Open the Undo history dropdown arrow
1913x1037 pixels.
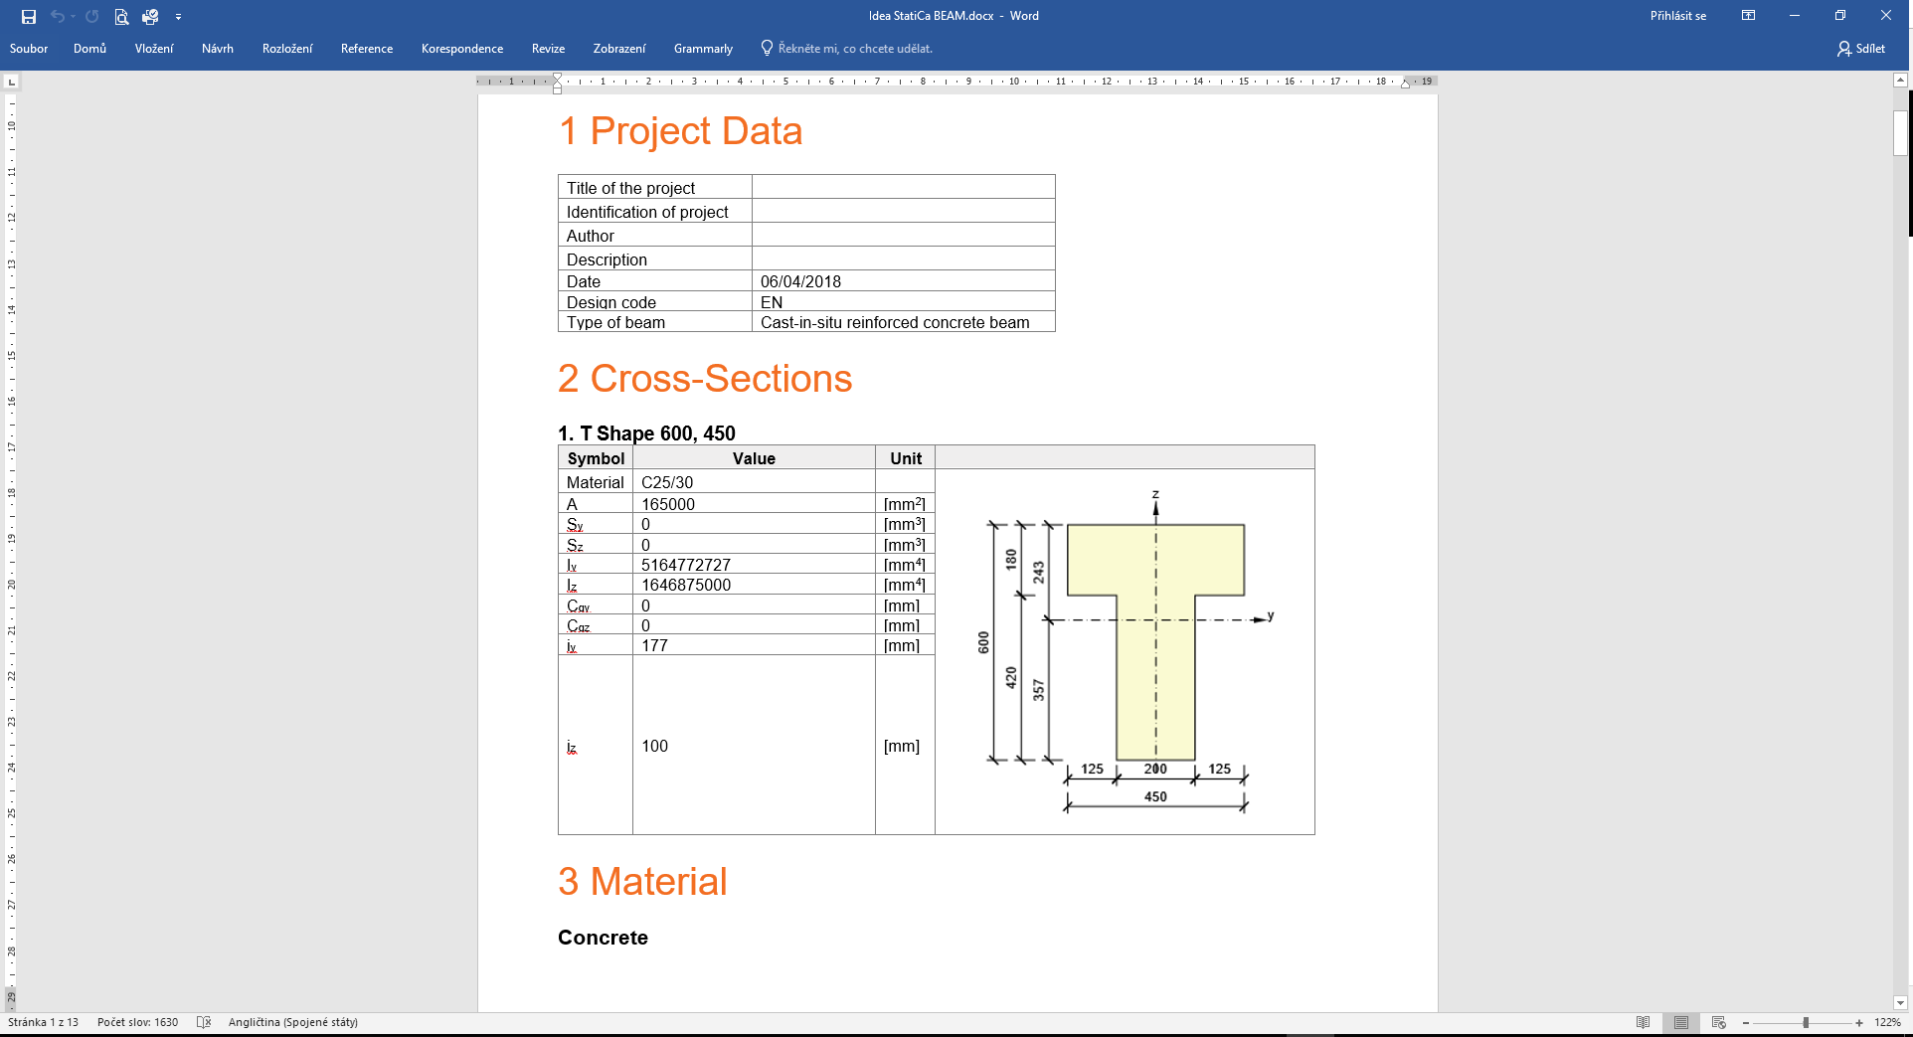74,16
